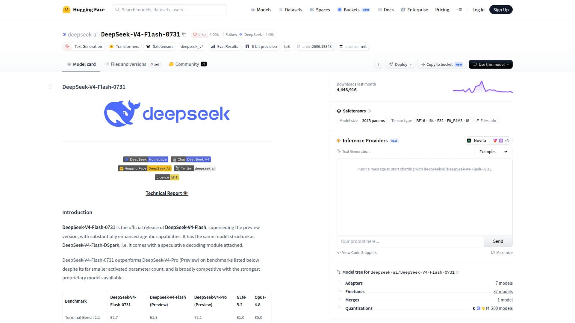575x323 pixels.
Task: Click the Log In link
Action: point(478,10)
